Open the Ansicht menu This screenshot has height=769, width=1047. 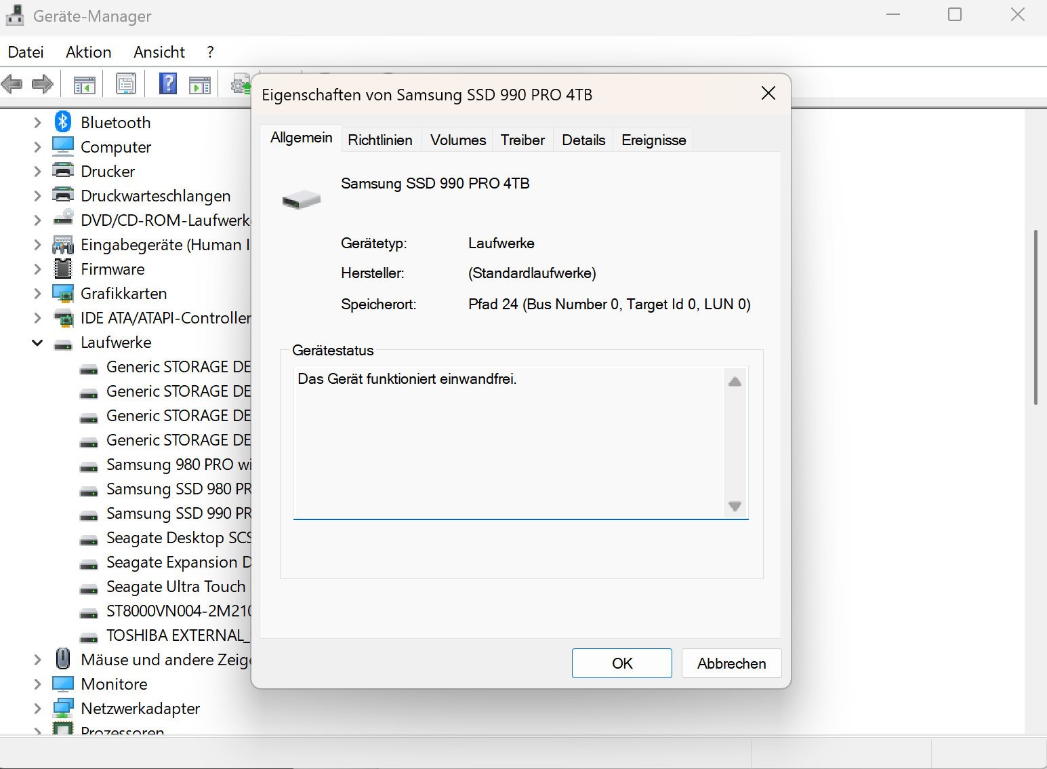point(159,52)
